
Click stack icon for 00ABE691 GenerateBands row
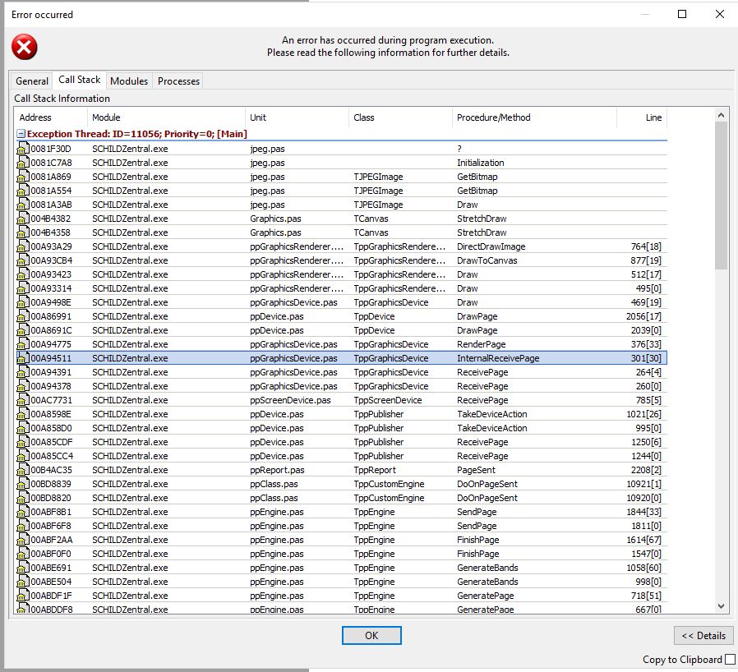(22, 568)
